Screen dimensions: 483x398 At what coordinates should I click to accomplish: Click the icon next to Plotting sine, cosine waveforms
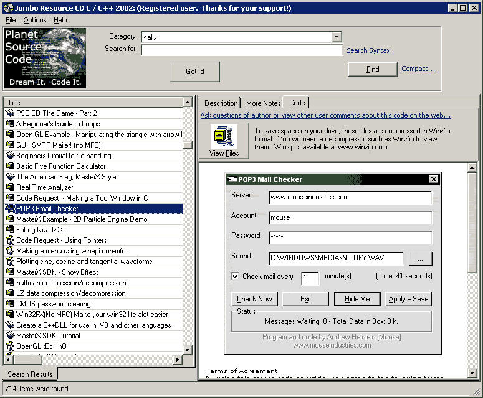[x=10, y=262]
